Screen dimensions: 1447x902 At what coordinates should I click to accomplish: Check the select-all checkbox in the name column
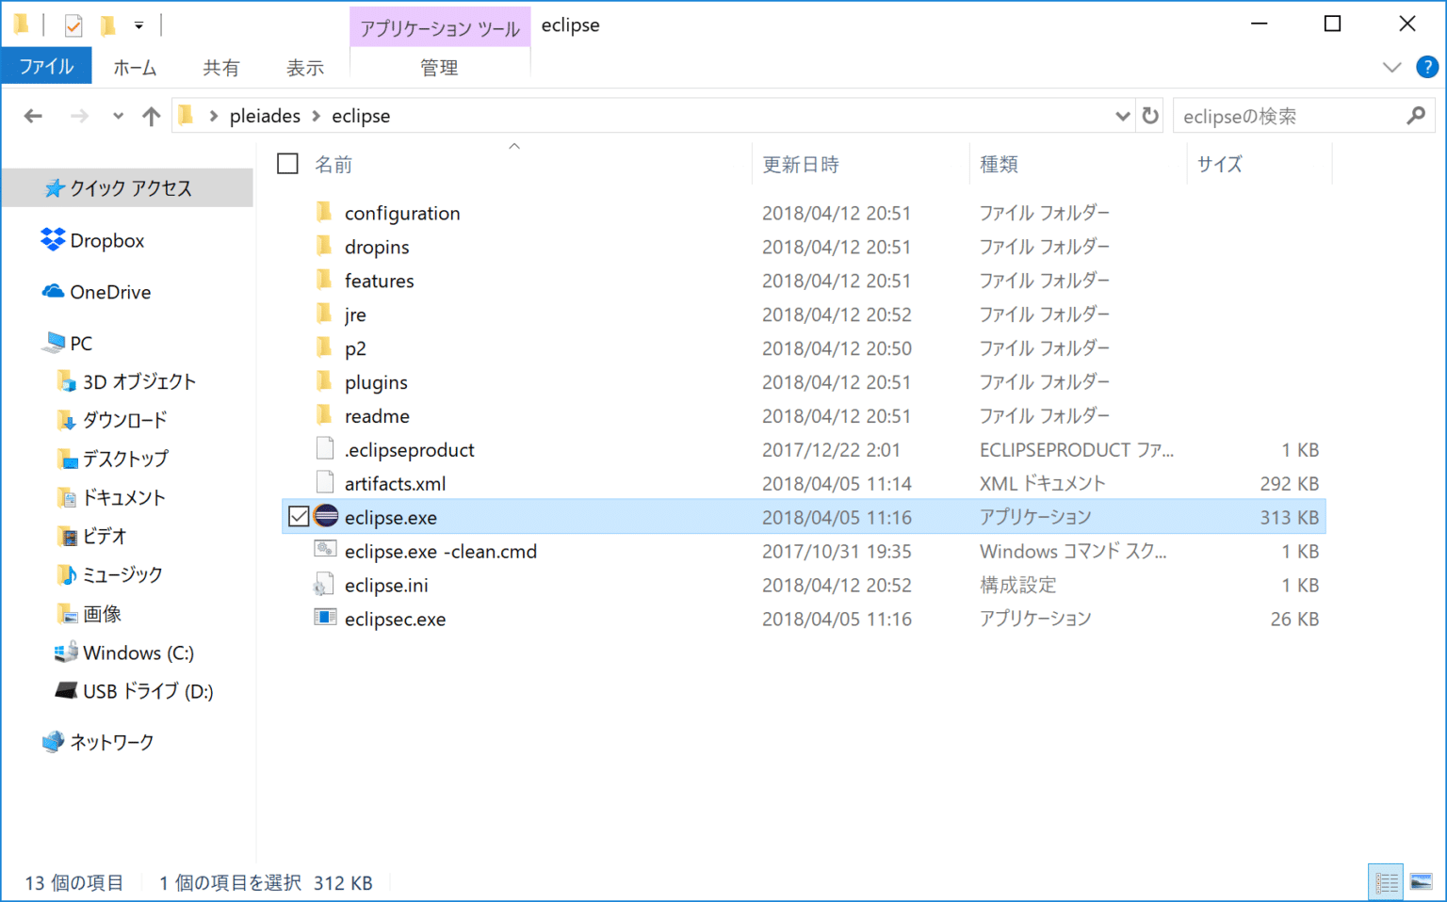click(287, 163)
